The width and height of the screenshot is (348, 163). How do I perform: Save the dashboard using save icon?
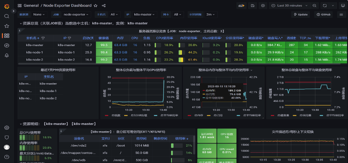click(x=252, y=5)
